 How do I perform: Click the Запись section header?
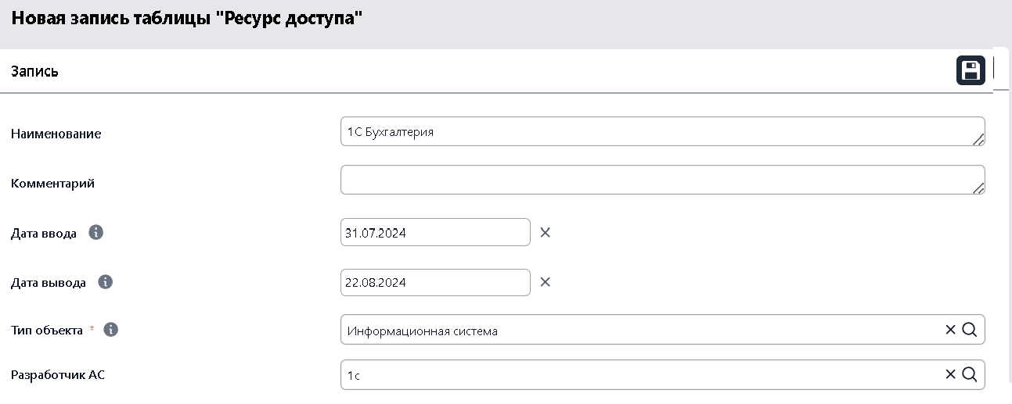coord(34,71)
